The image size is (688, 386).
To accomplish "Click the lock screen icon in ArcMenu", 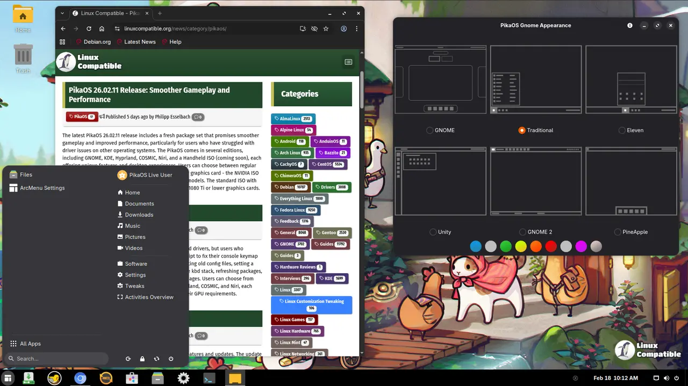I will click(x=142, y=359).
